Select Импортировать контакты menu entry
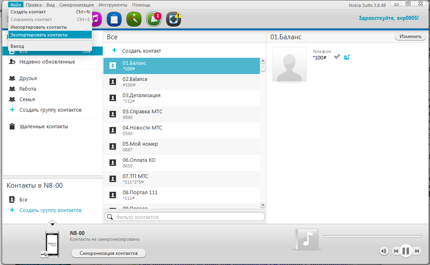The height and width of the screenshot is (265, 430). click(38, 27)
